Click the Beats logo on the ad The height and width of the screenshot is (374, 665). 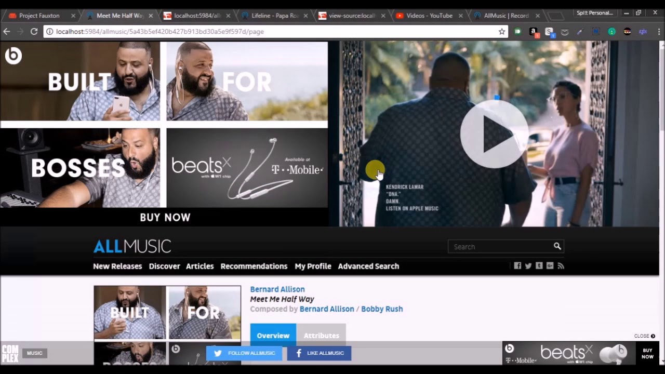point(14,56)
